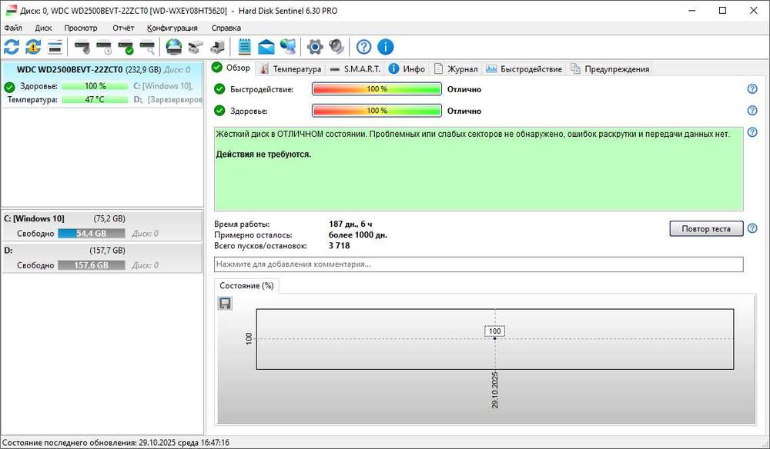The image size is (770, 449).
Task: Click the status bar update time text
Action: (116, 443)
